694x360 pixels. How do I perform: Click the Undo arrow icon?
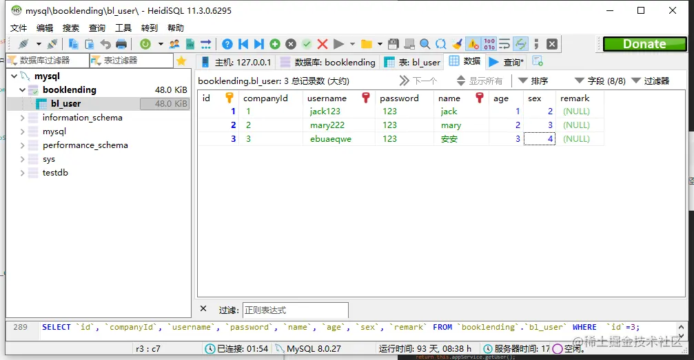(x=105, y=44)
